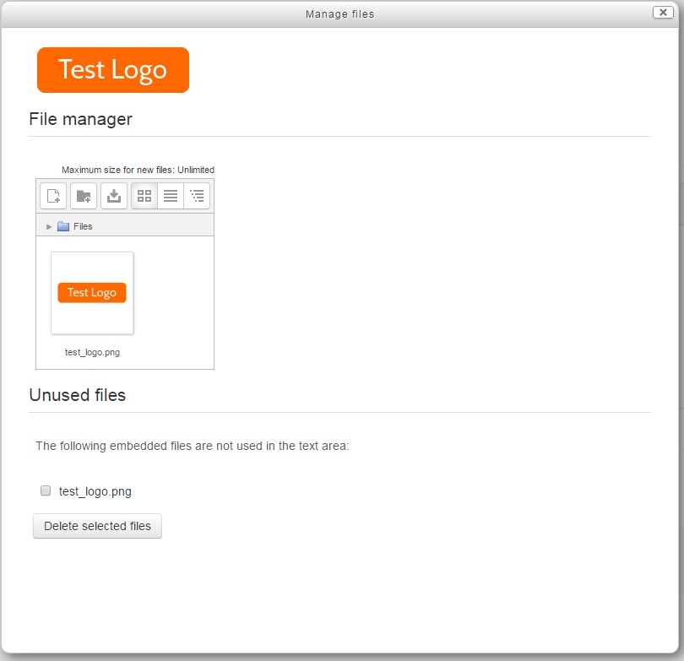Click the test_logo.png label in Unused files
This screenshot has width=684, height=661.
point(95,491)
